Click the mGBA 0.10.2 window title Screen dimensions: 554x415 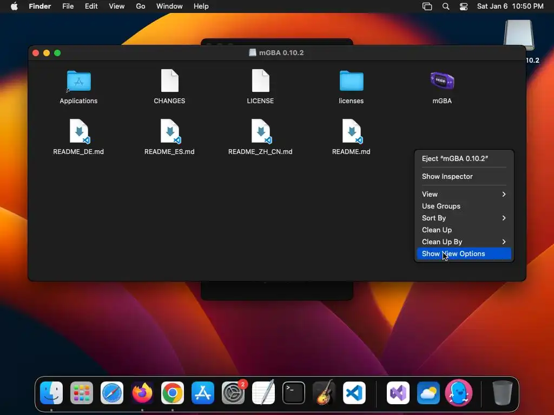[x=281, y=52]
